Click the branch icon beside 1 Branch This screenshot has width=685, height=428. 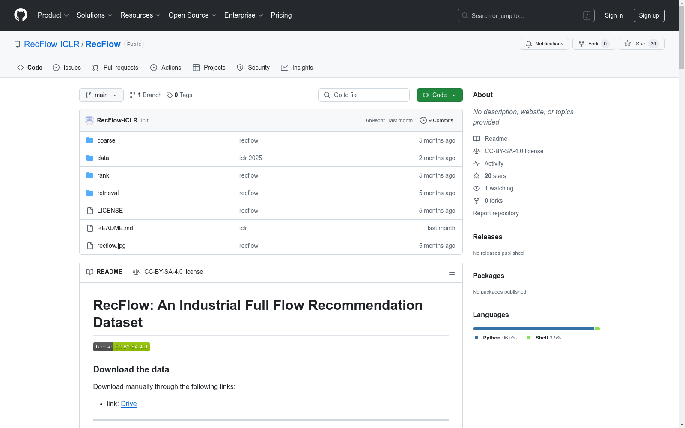click(x=133, y=95)
